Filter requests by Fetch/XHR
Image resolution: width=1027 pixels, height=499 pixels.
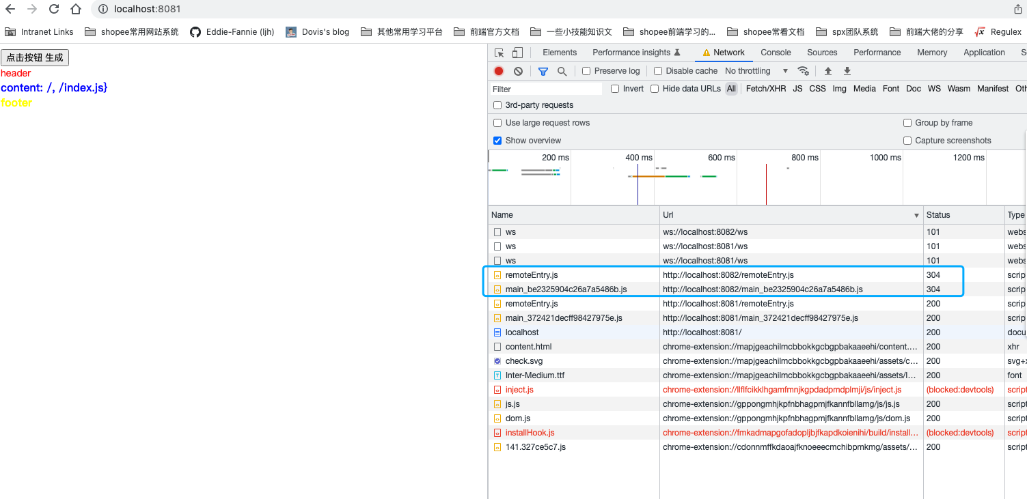(766, 89)
